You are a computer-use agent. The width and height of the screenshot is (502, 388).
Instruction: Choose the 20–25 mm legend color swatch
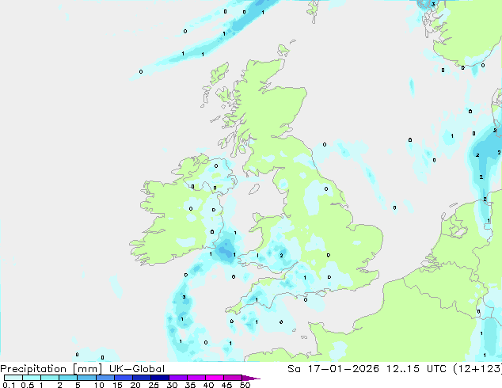click(142, 378)
